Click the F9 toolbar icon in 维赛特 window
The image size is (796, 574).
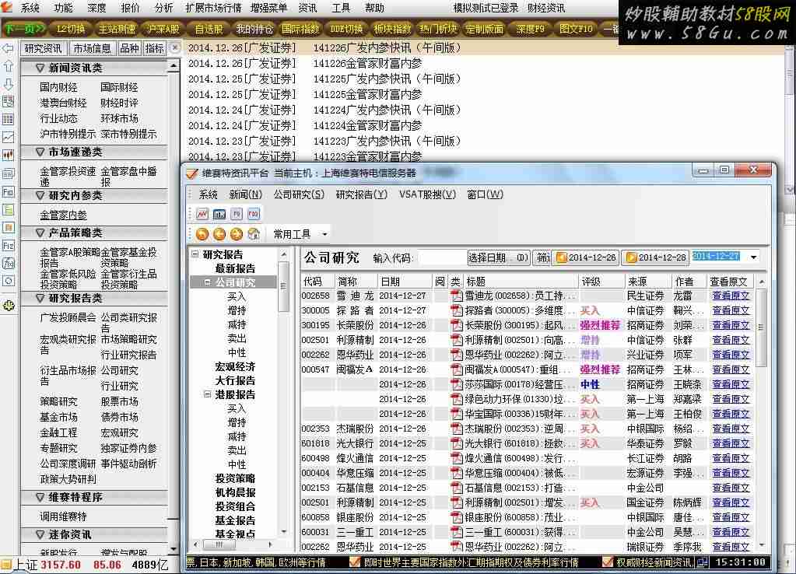[237, 214]
